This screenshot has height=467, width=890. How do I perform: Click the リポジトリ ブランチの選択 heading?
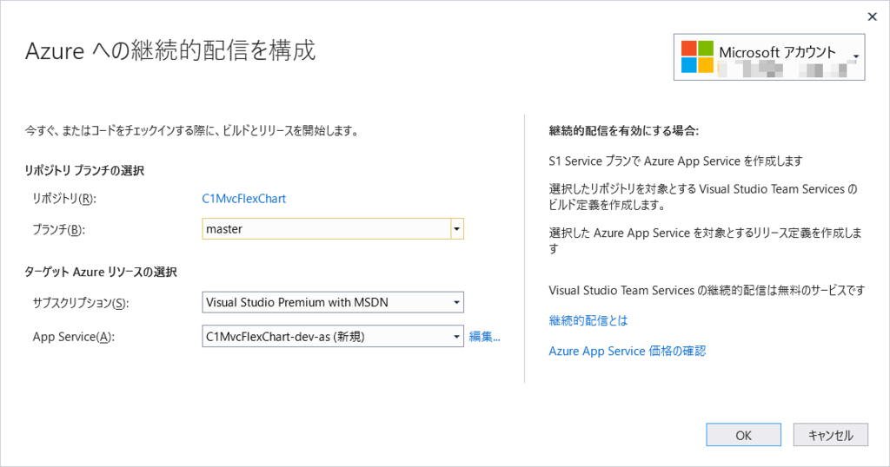tap(84, 171)
